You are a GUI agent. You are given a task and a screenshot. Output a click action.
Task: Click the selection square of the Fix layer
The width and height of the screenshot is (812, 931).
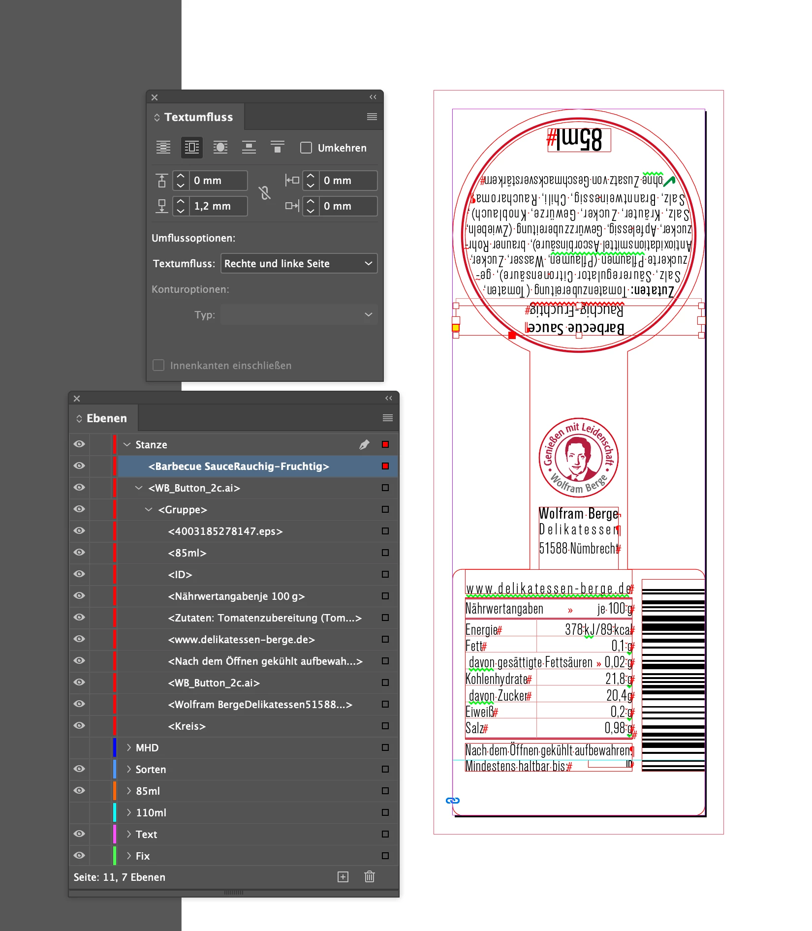385,856
